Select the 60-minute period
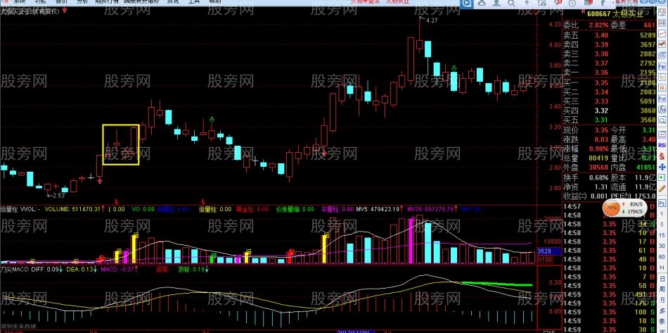The width and height of the screenshot is (668, 333). pyautogui.click(x=662, y=257)
